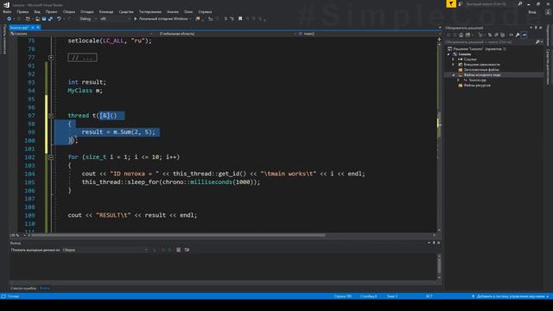This screenshot has width=553, height=311.
Task: Open the Отладка menu
Action: [x=86, y=11]
